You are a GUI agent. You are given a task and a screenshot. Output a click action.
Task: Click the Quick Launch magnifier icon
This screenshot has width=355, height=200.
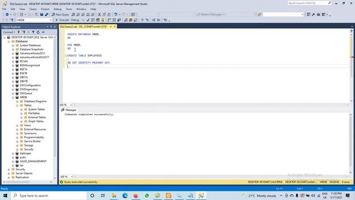coord(329,3)
